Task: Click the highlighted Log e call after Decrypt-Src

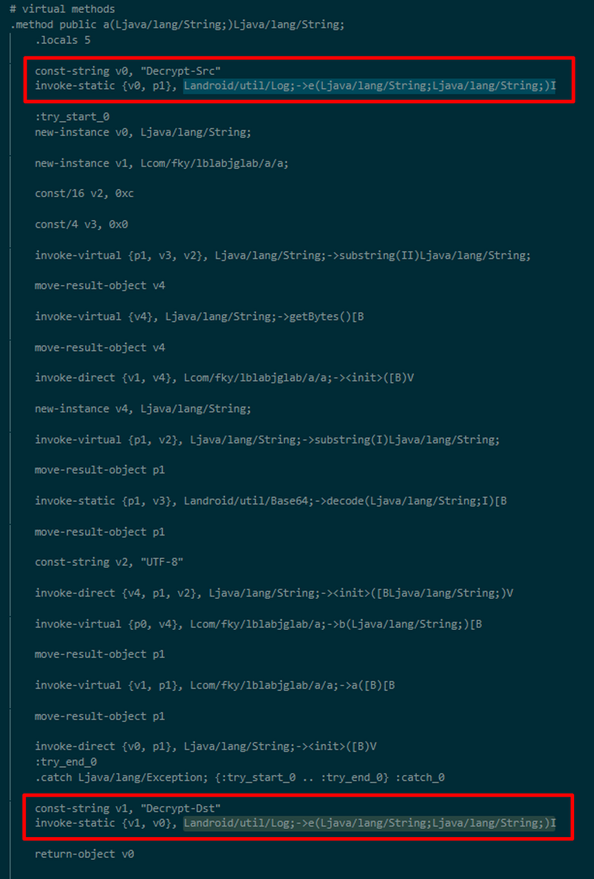Action: tap(369, 86)
